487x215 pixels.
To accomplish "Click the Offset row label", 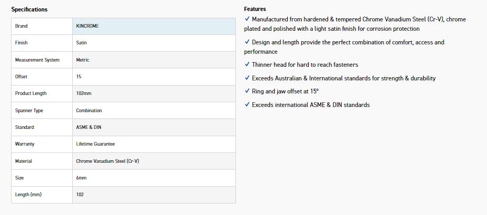I will pyautogui.click(x=21, y=77).
